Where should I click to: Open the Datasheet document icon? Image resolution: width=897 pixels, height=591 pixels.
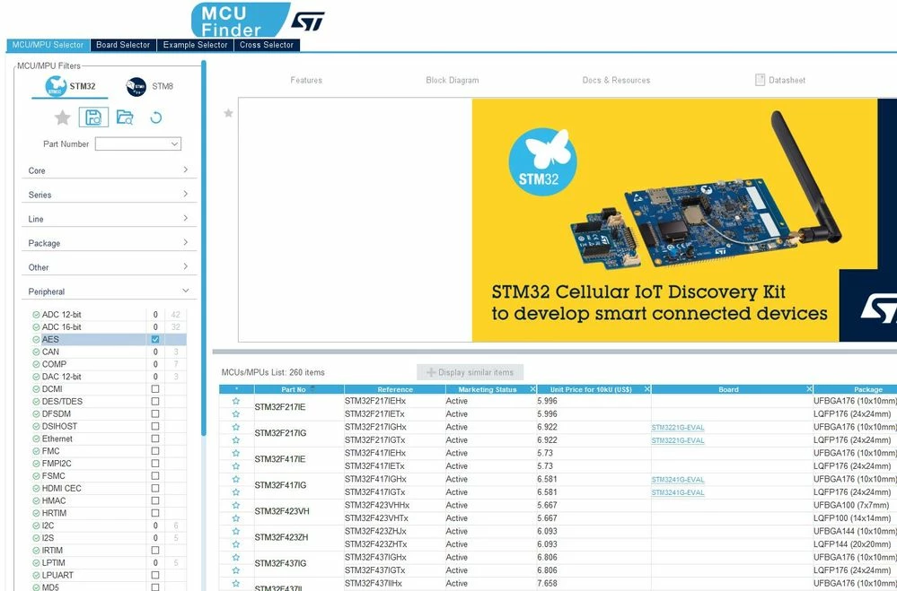[760, 80]
